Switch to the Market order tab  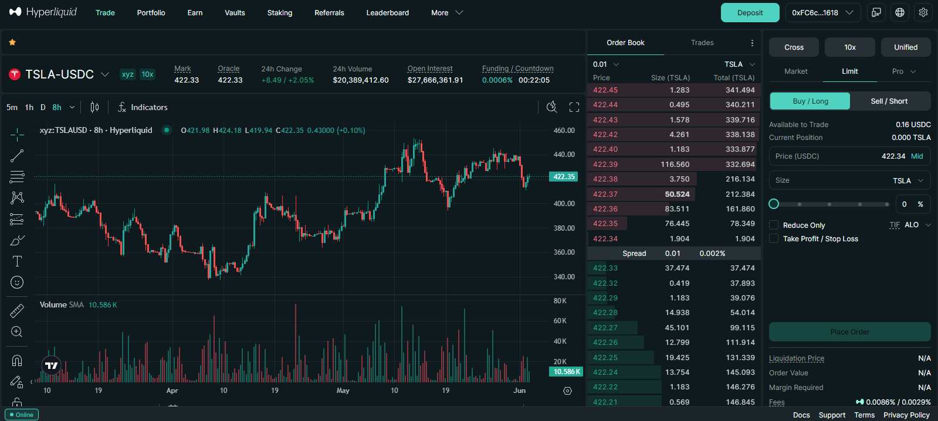[x=796, y=71]
